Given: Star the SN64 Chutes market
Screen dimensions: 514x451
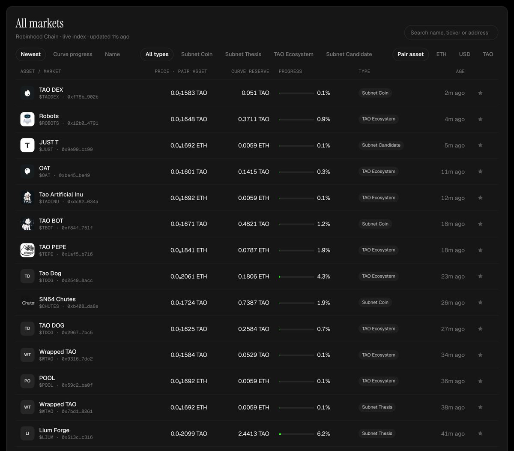Looking at the screenshot, I should coord(480,303).
